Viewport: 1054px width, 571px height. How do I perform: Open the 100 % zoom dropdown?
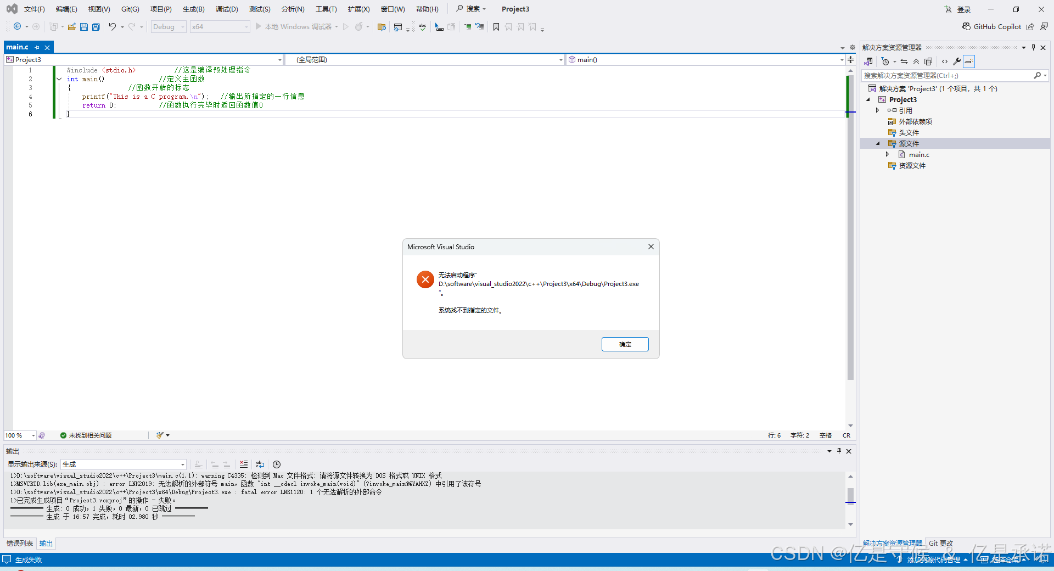coord(20,435)
